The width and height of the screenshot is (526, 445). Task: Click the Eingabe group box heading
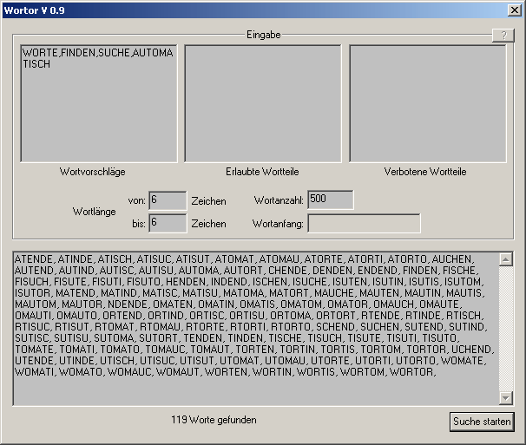pyautogui.click(x=263, y=34)
